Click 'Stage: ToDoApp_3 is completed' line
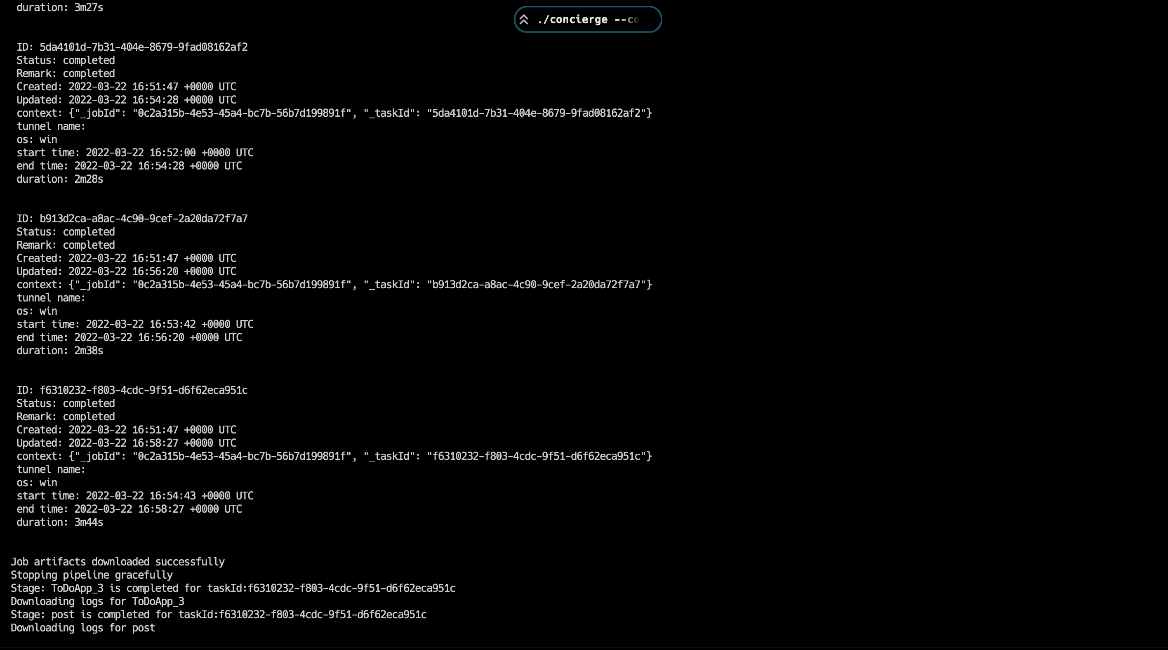The width and height of the screenshot is (1168, 650). [x=233, y=589]
